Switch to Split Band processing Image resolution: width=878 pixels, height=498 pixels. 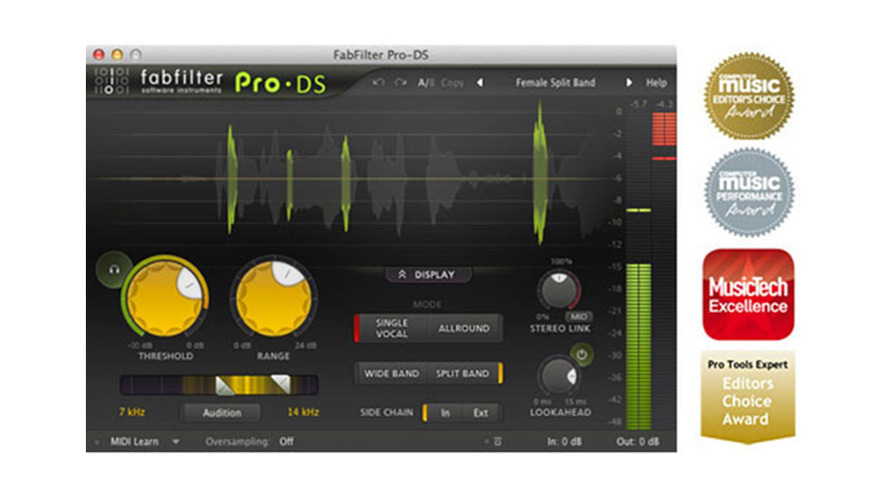click(462, 373)
